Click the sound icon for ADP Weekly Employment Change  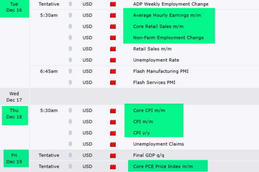[70, 4]
